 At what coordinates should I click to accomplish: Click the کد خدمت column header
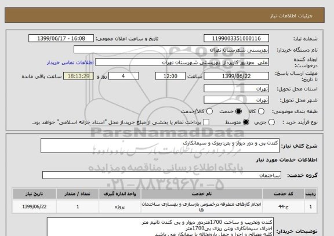click(284, 194)
